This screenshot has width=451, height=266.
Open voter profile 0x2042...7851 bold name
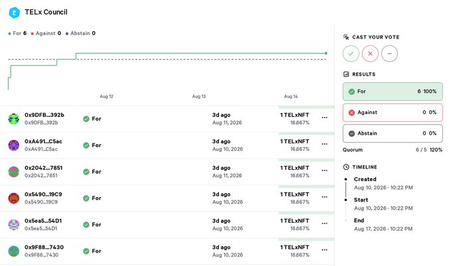pyautogui.click(x=43, y=168)
